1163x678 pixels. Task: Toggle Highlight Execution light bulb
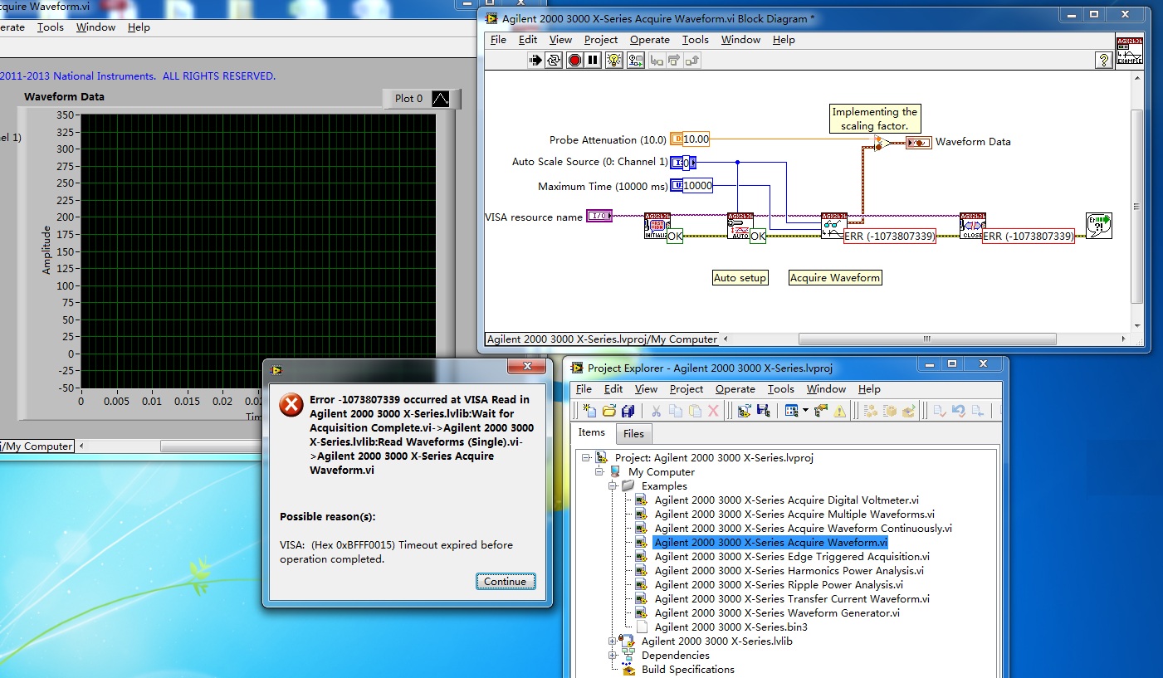pyautogui.click(x=614, y=60)
